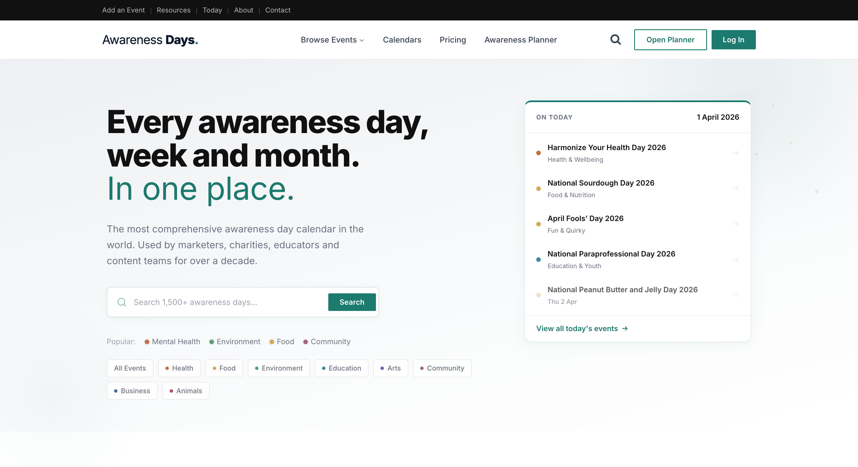Click the Awareness Days logo
Screen dimensions: 858x467
point(150,40)
